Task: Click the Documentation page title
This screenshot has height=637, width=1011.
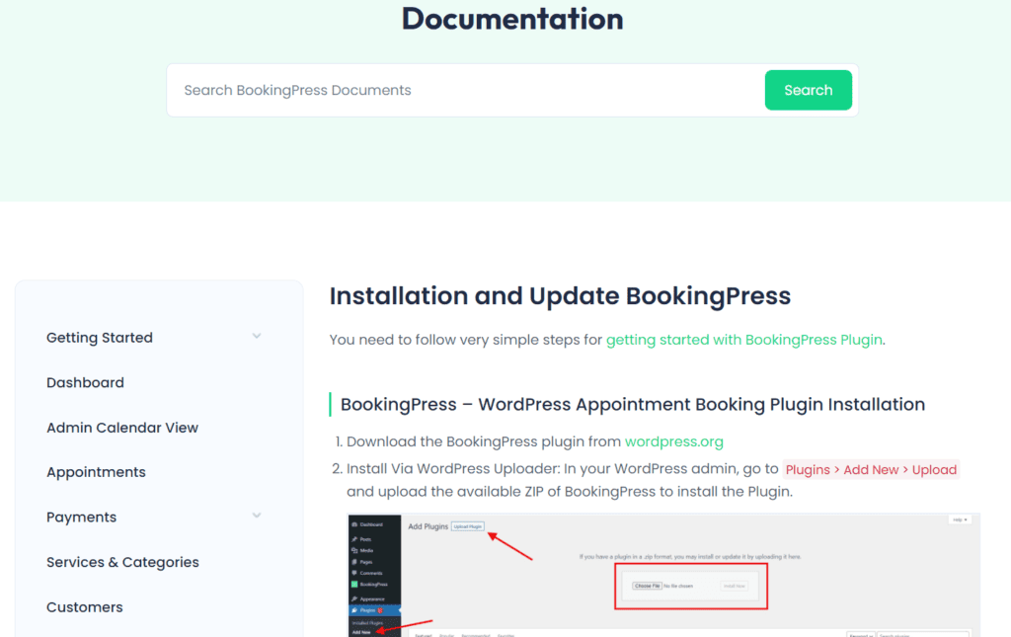Action: (x=512, y=19)
